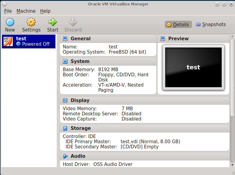Open the File menu
Image resolution: width=235 pixels, height=175 pixels.
click(8, 11)
